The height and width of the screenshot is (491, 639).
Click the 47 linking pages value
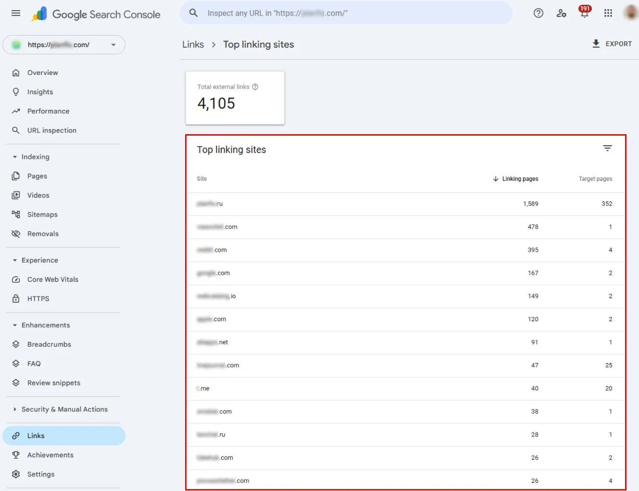click(x=535, y=365)
